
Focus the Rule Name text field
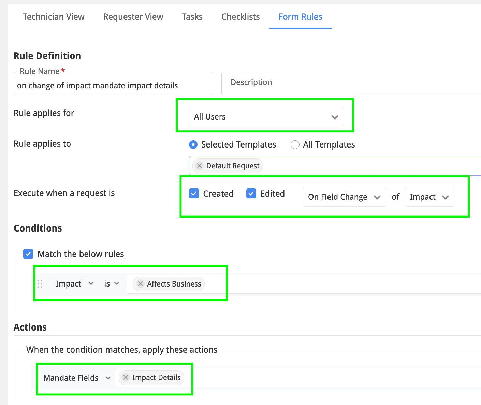113,86
